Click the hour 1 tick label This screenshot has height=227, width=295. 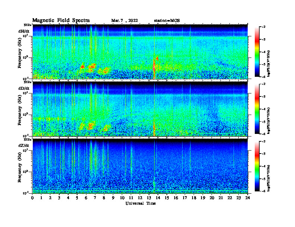41,198
